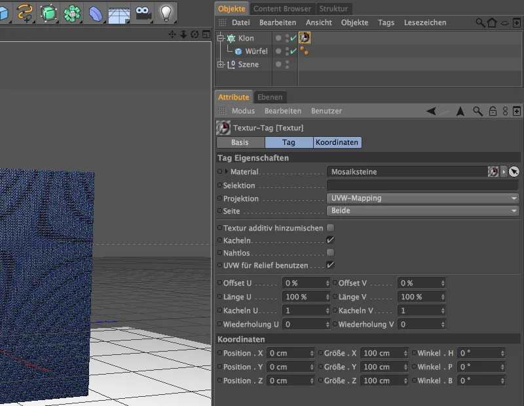
Task: Show the Basis properties tab
Action: tap(240, 142)
